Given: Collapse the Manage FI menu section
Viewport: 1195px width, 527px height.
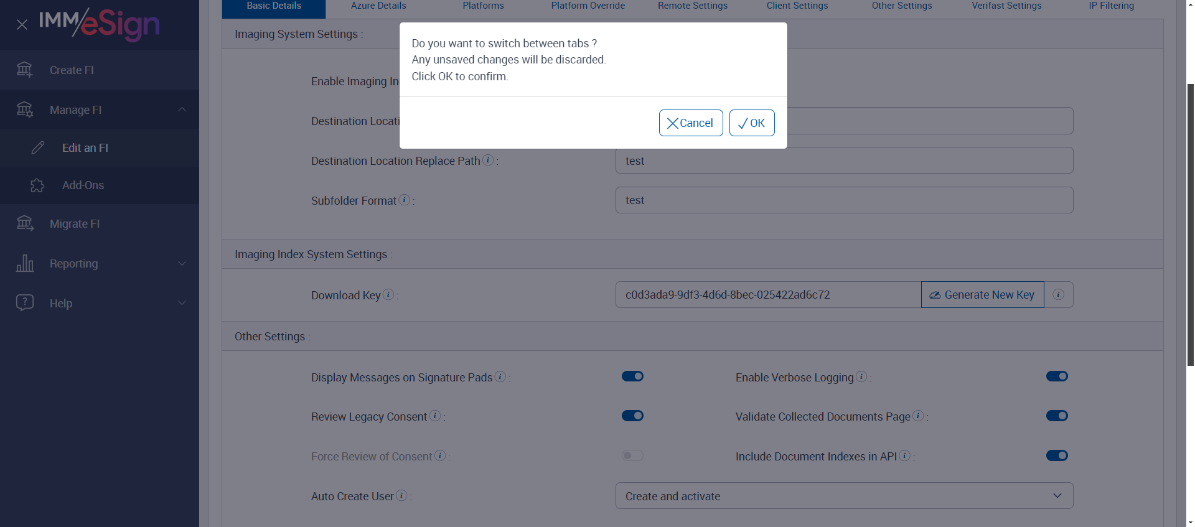Looking at the screenshot, I should pos(182,110).
